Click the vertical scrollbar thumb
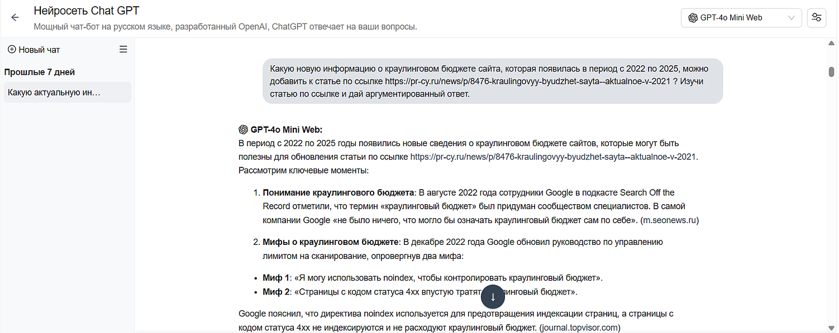 tap(832, 71)
